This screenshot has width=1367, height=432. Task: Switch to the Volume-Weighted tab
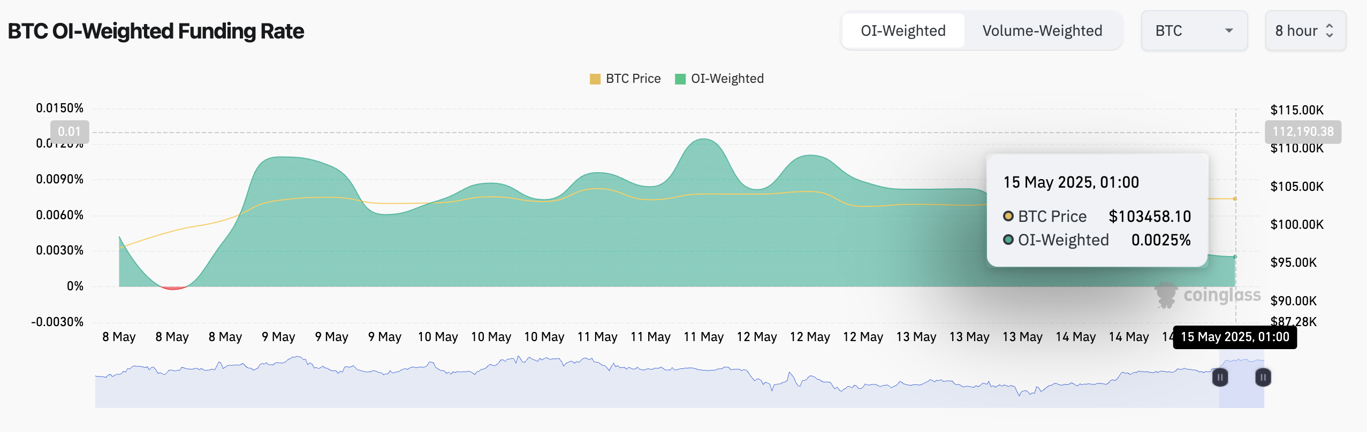coord(1042,31)
